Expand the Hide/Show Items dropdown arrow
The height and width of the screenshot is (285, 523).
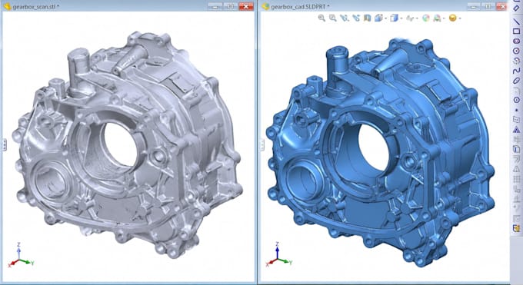[x=417, y=18]
